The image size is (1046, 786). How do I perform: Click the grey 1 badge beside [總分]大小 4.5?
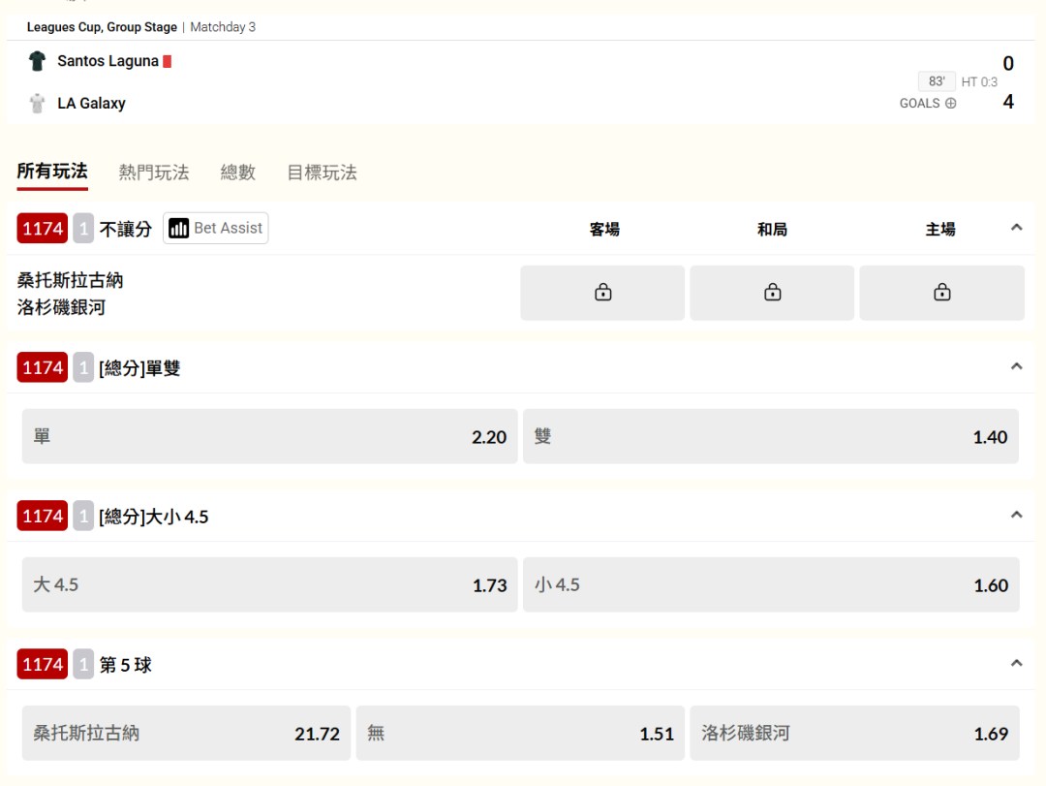[83, 516]
